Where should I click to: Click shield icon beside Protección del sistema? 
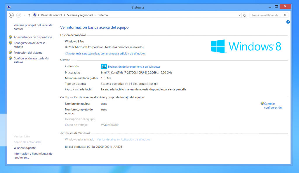(11, 52)
